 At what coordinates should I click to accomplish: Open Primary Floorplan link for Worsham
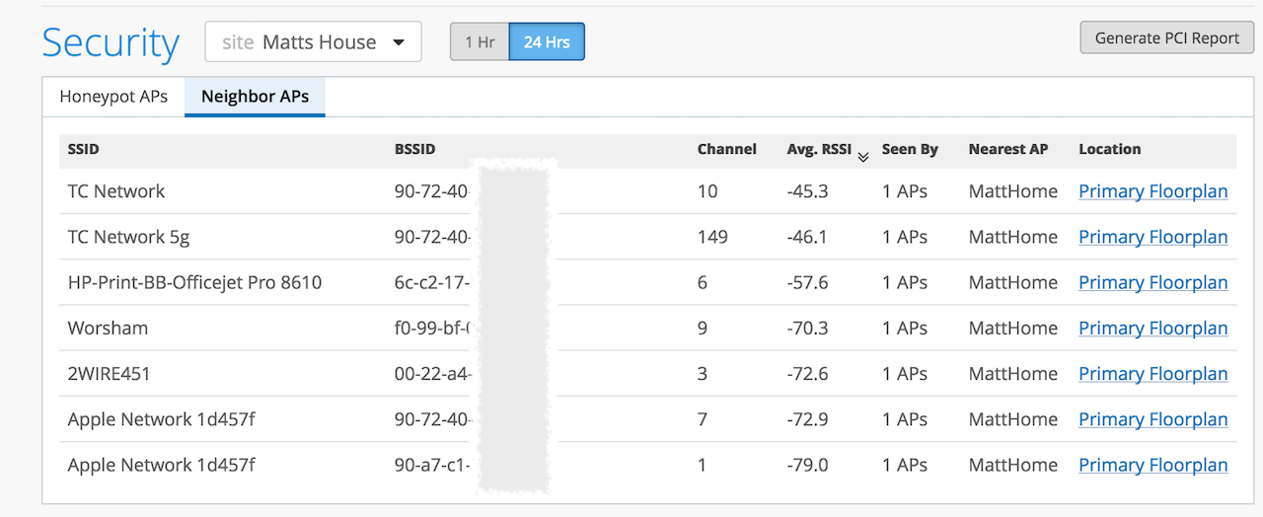[x=1152, y=328]
